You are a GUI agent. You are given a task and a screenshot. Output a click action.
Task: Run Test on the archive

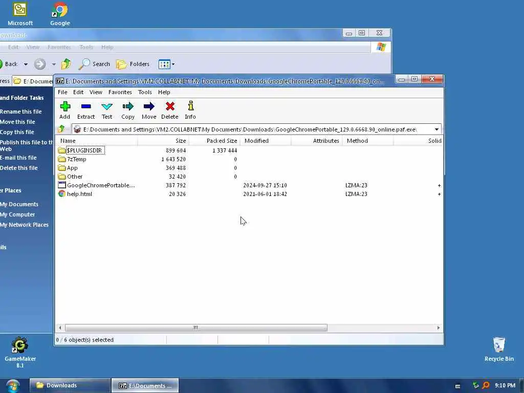pyautogui.click(x=107, y=111)
